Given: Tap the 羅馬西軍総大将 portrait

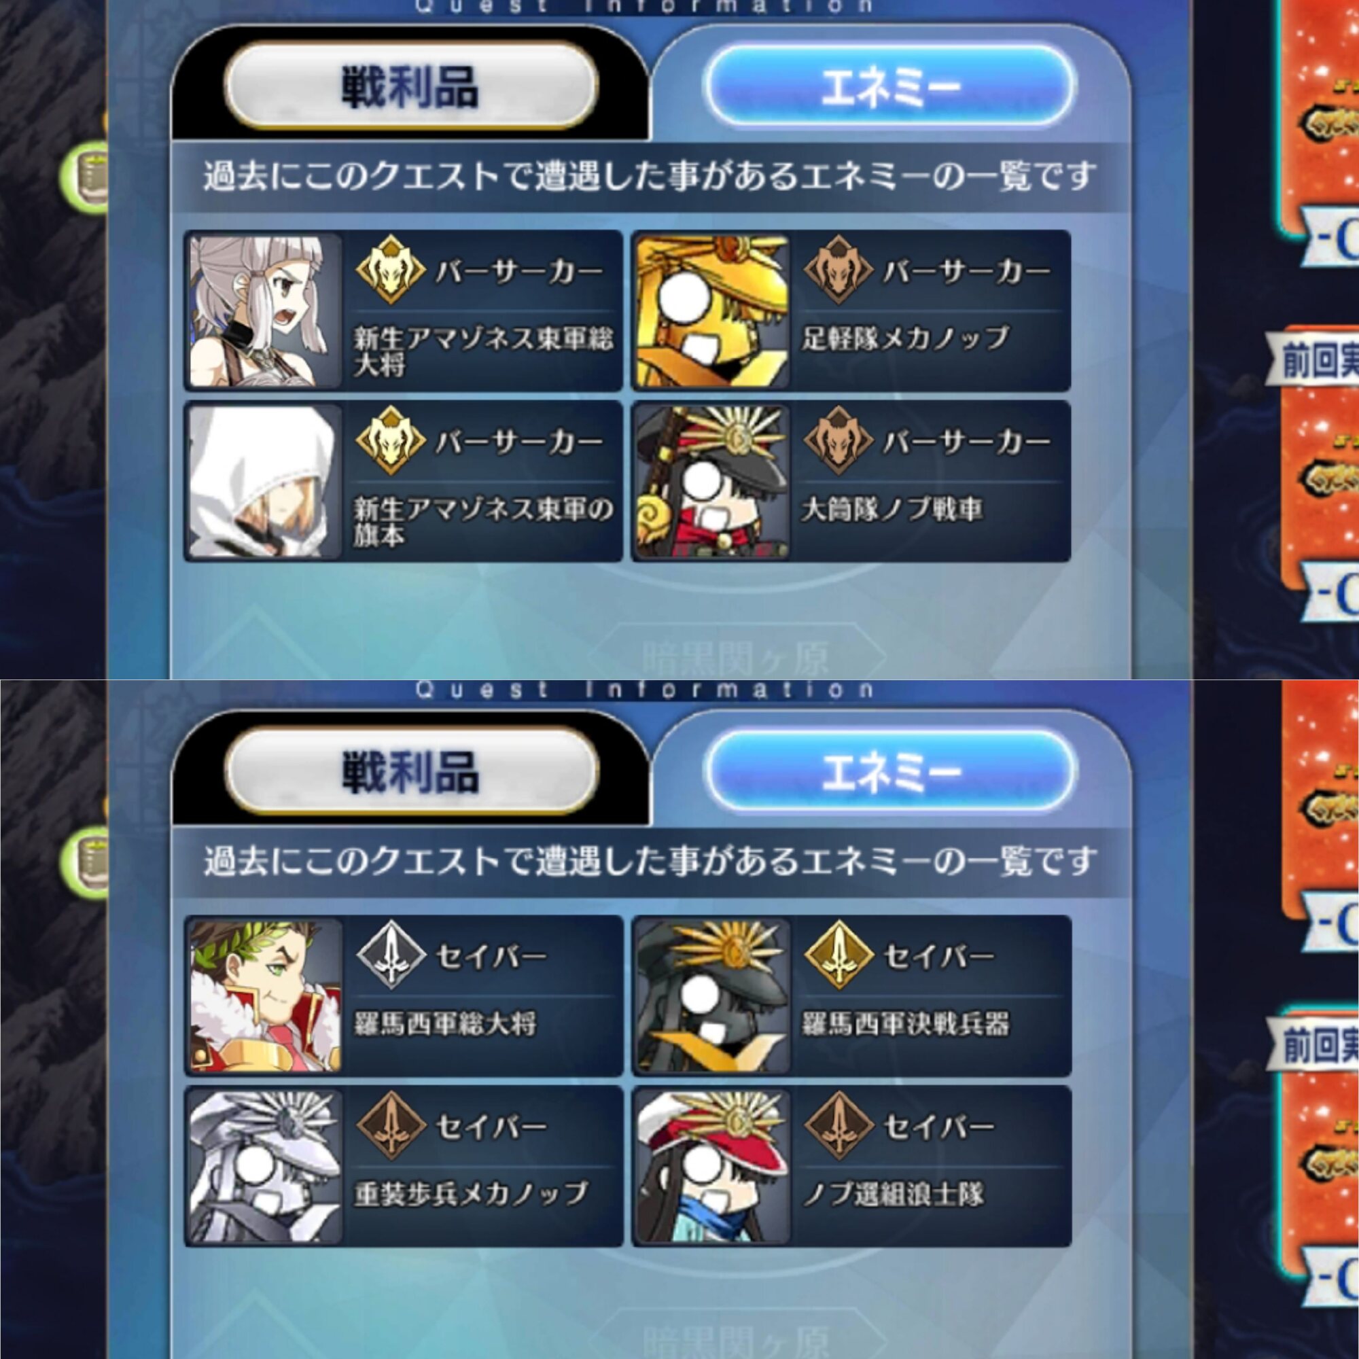Looking at the screenshot, I should pyautogui.click(x=265, y=996).
